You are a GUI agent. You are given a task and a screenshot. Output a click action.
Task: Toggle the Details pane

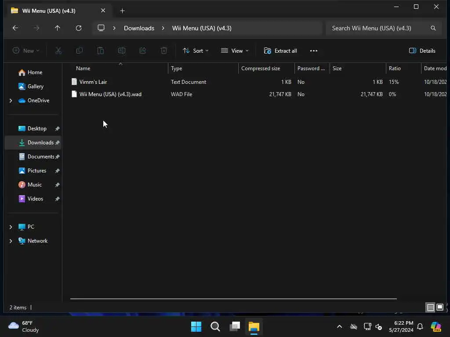422,51
